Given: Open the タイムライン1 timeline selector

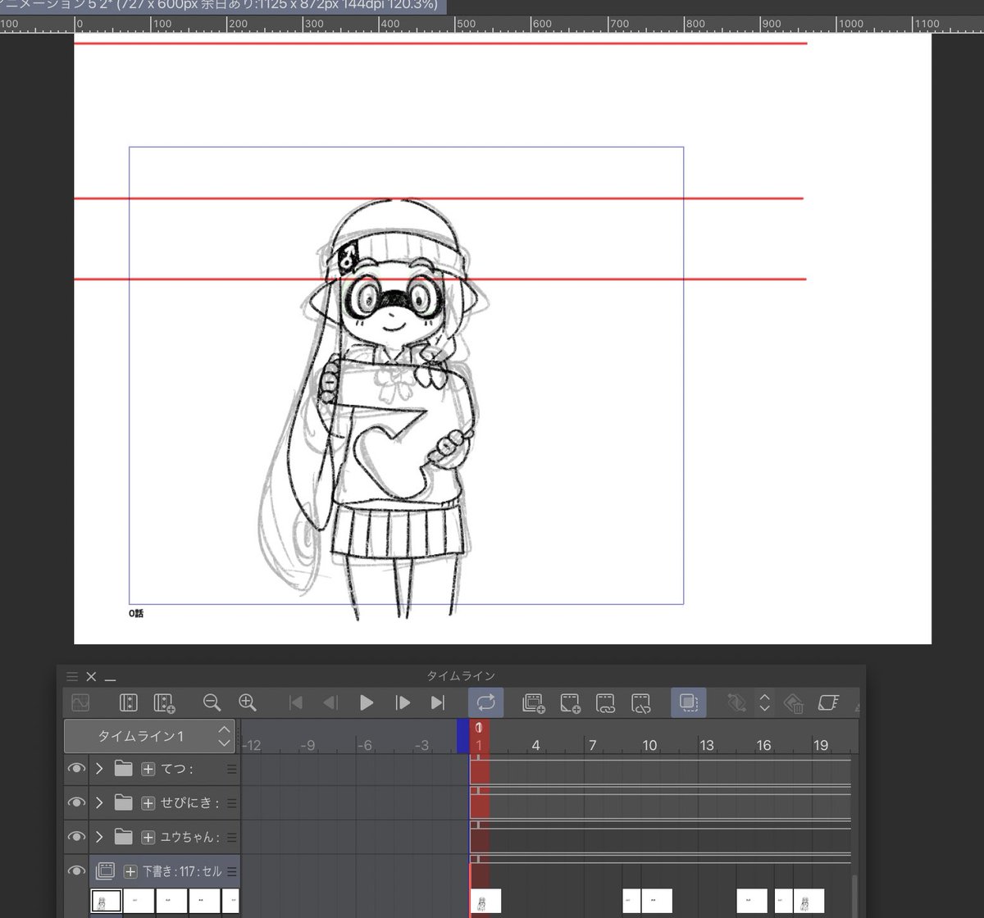Looking at the screenshot, I should 150,736.
